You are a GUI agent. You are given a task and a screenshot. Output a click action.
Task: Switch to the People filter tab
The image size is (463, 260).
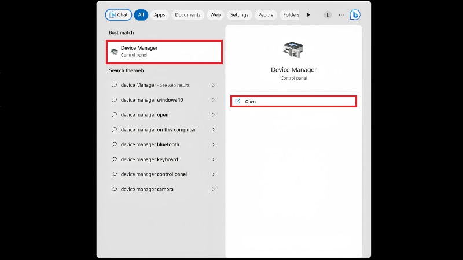(x=266, y=15)
